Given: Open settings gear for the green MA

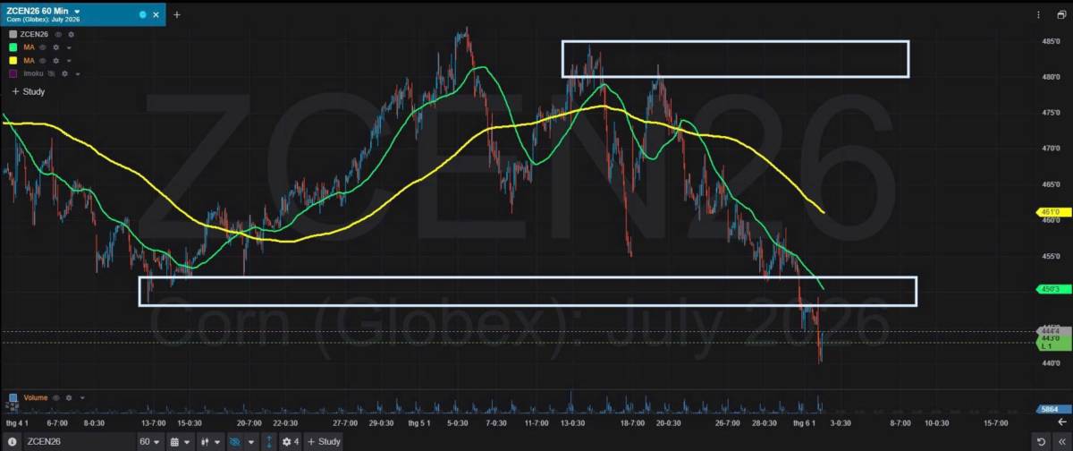Looking at the screenshot, I should coord(55,47).
